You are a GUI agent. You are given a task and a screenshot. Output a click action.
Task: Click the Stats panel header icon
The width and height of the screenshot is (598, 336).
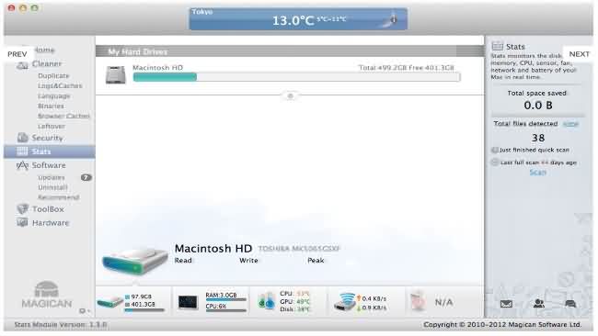(498, 47)
